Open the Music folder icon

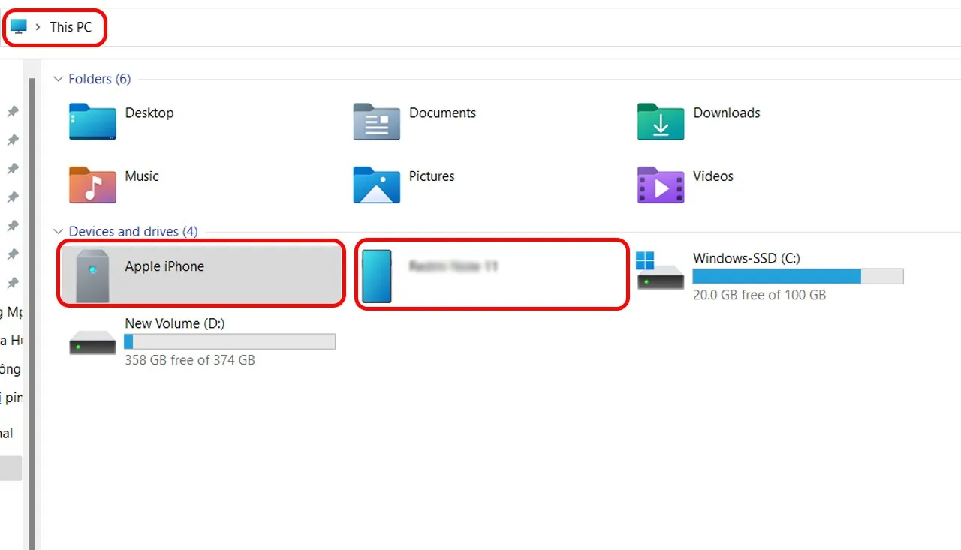coord(92,185)
